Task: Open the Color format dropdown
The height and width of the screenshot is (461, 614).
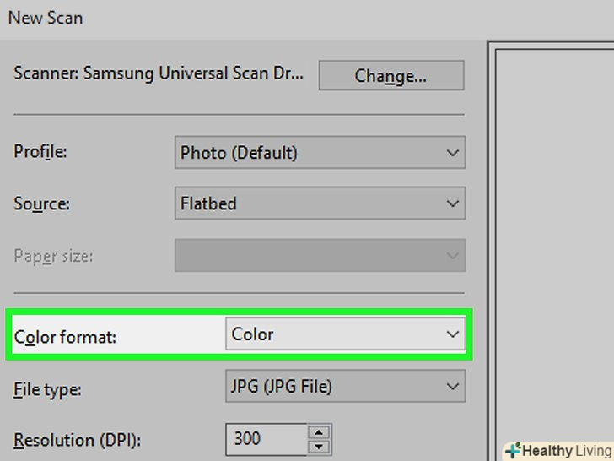Action: (x=344, y=334)
